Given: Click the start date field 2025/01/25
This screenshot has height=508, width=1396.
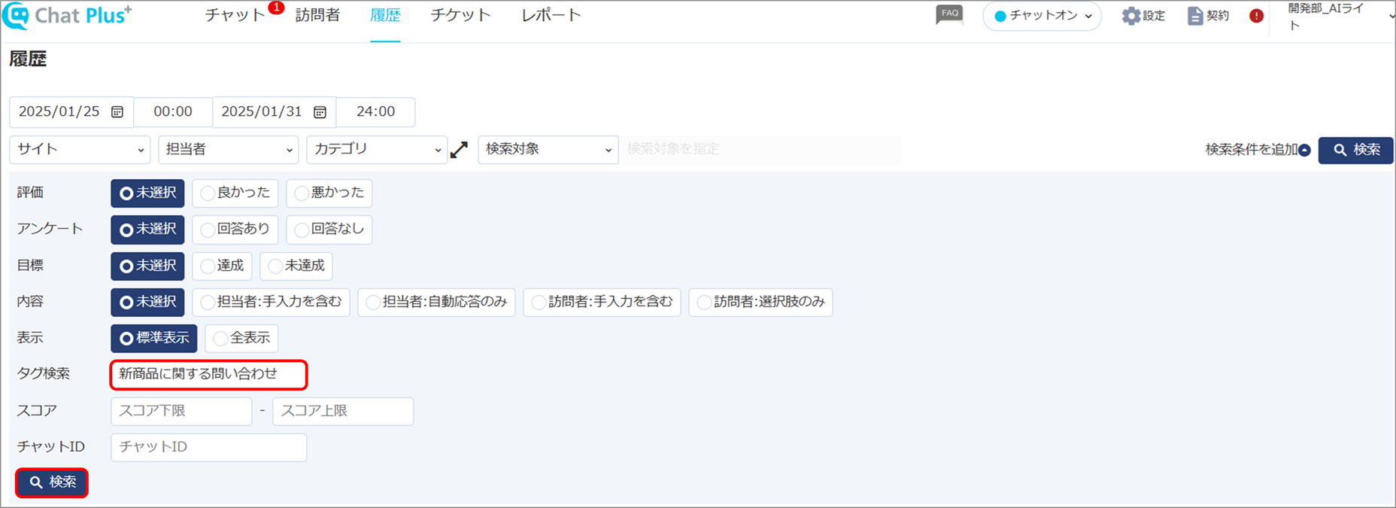Looking at the screenshot, I should click(x=71, y=112).
